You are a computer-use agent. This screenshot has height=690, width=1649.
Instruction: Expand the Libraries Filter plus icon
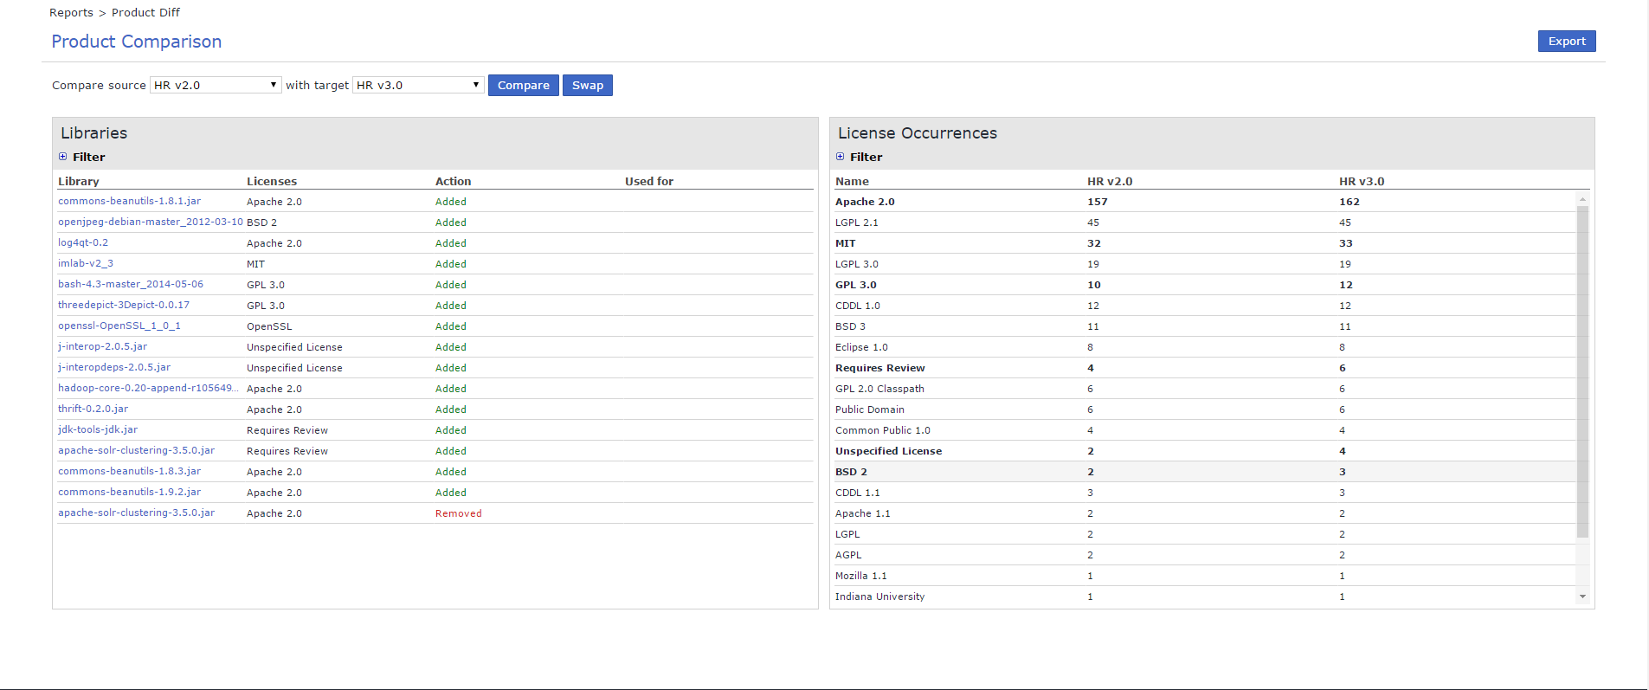click(62, 157)
